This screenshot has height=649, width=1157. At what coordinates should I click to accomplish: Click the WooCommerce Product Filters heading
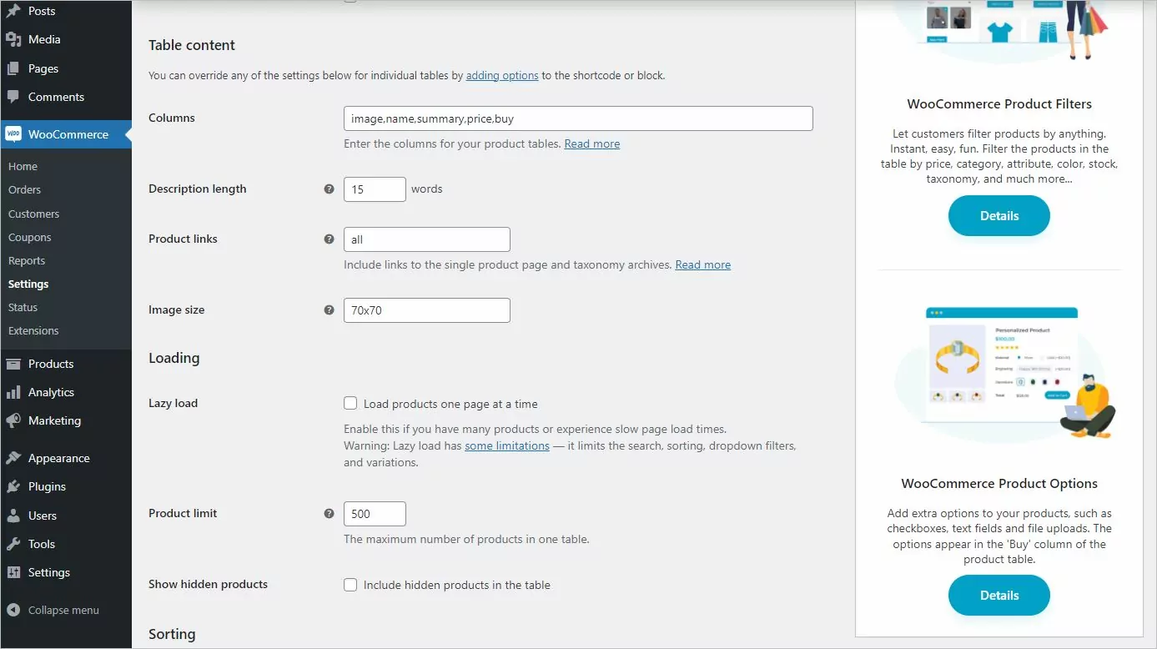(x=999, y=104)
